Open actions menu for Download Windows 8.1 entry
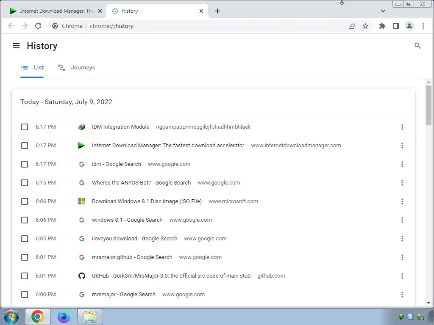The height and width of the screenshot is (325, 434). (402, 201)
